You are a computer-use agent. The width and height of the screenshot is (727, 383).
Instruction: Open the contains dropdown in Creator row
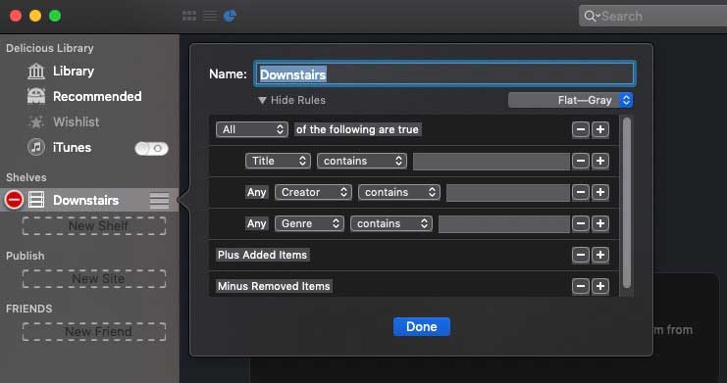click(x=398, y=192)
